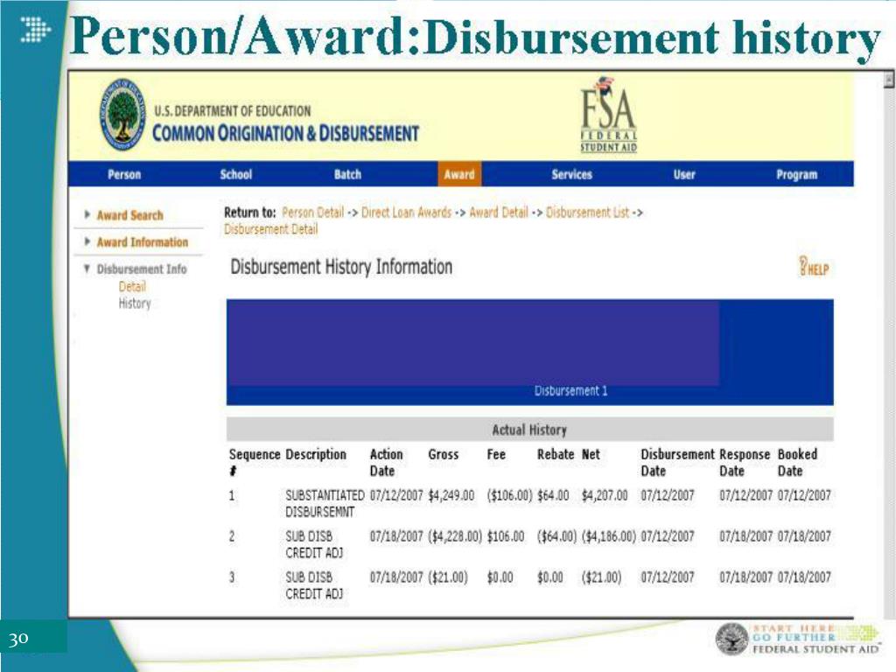
Task: Open the Services tab
Action: tap(572, 174)
